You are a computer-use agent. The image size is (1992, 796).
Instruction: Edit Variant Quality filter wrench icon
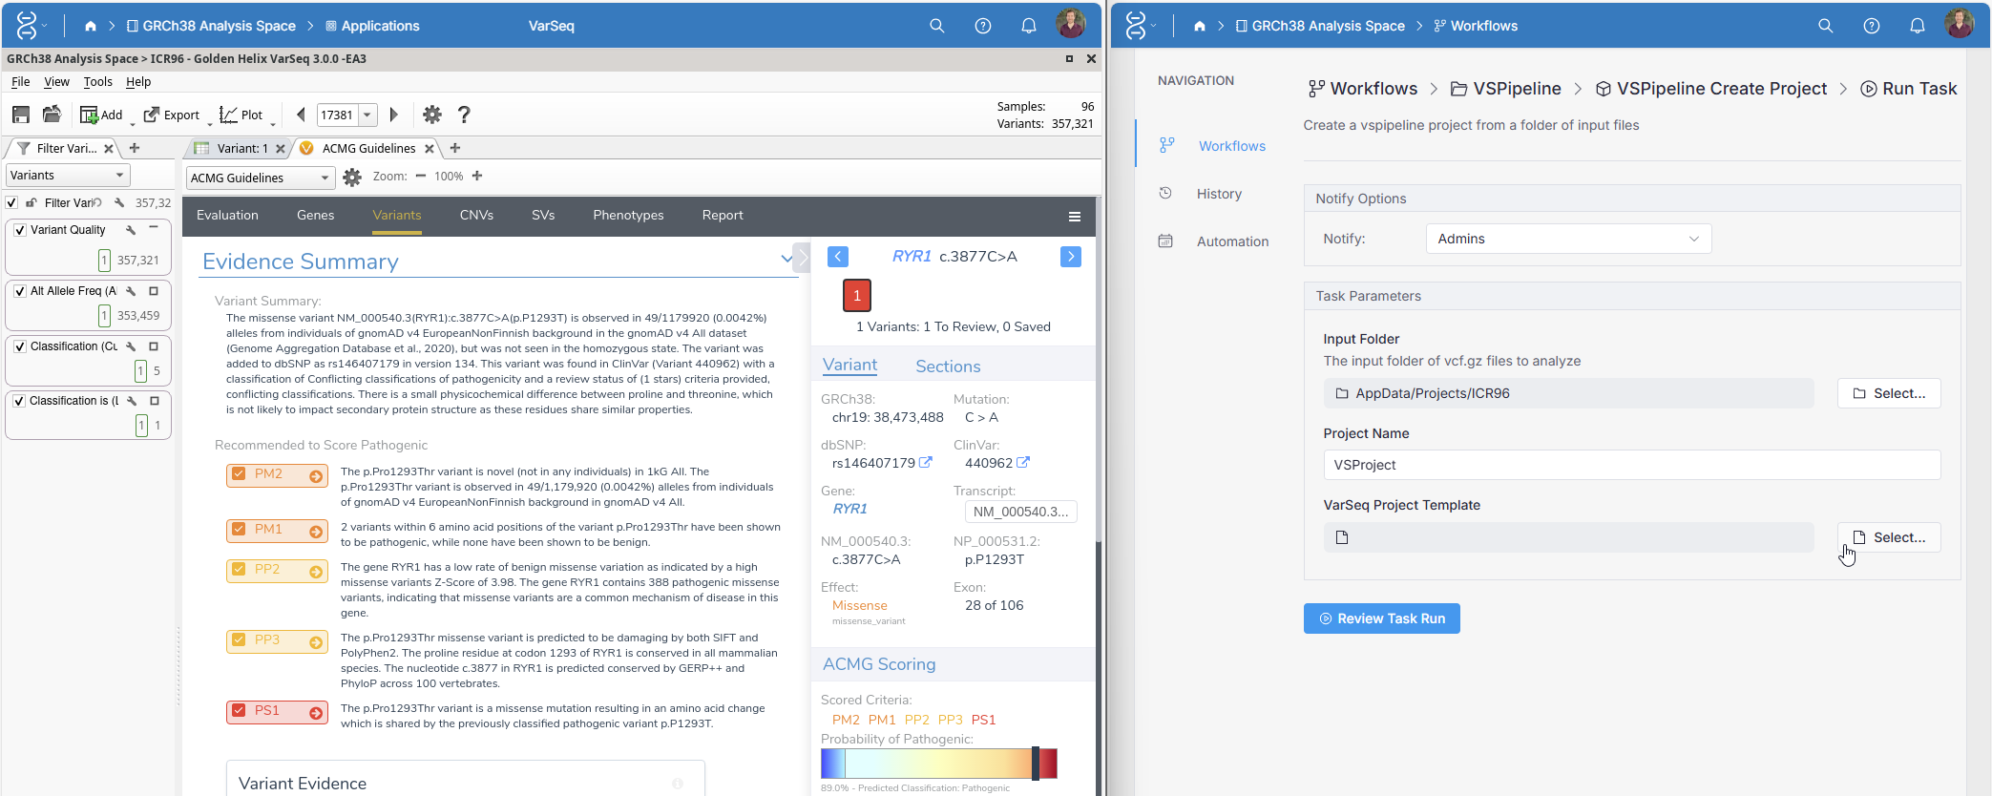[131, 230]
